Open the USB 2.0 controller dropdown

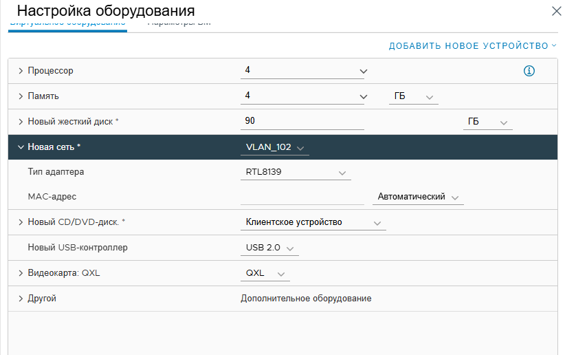pos(269,248)
